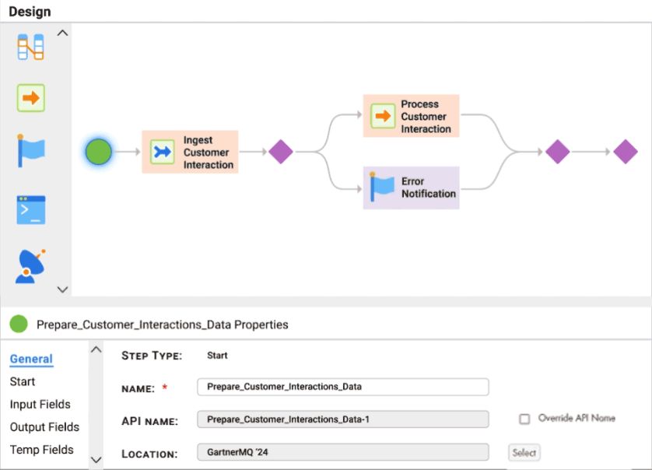
Task: Expand palette with the down chevron
Action: pyautogui.click(x=62, y=289)
